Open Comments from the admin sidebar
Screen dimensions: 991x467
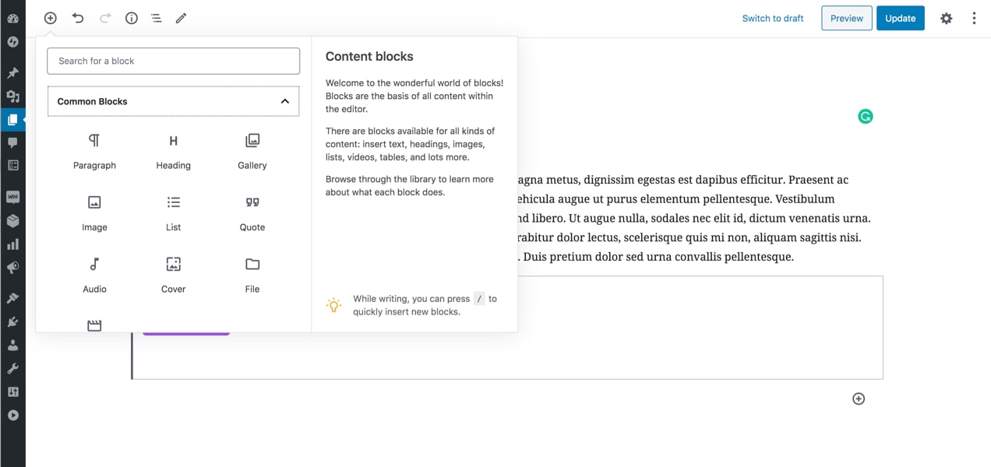12,142
